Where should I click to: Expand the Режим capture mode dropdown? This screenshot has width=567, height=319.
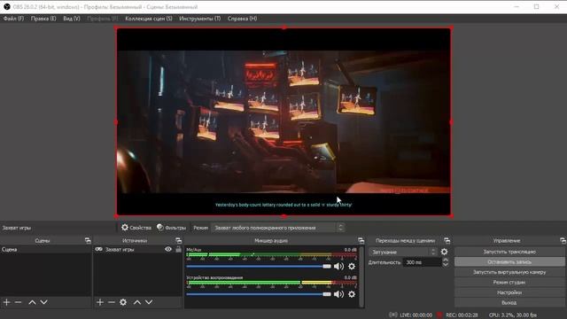277,228
